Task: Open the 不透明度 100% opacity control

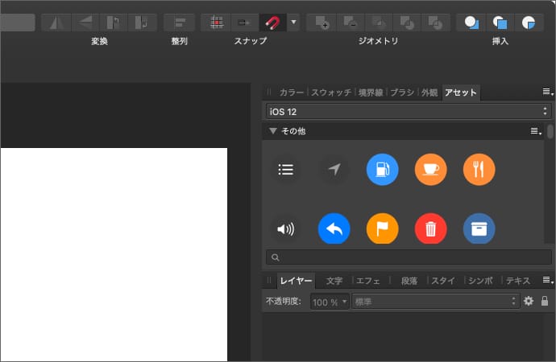Action: tap(330, 302)
